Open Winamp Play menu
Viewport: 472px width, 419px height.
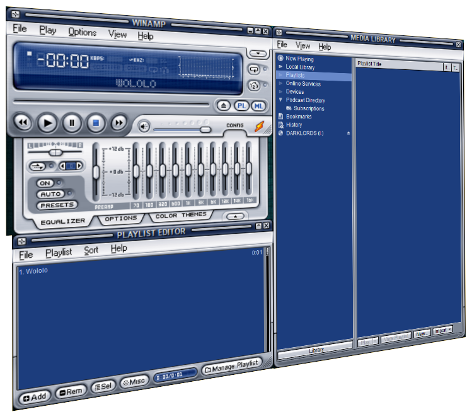pos(47,30)
